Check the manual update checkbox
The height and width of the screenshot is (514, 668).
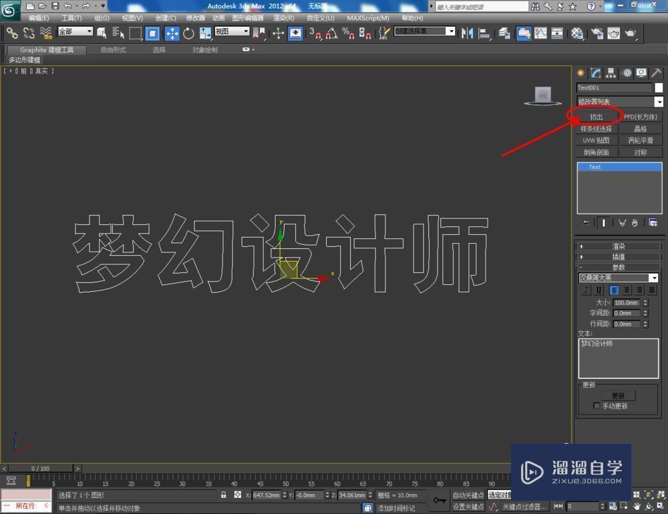(x=597, y=405)
